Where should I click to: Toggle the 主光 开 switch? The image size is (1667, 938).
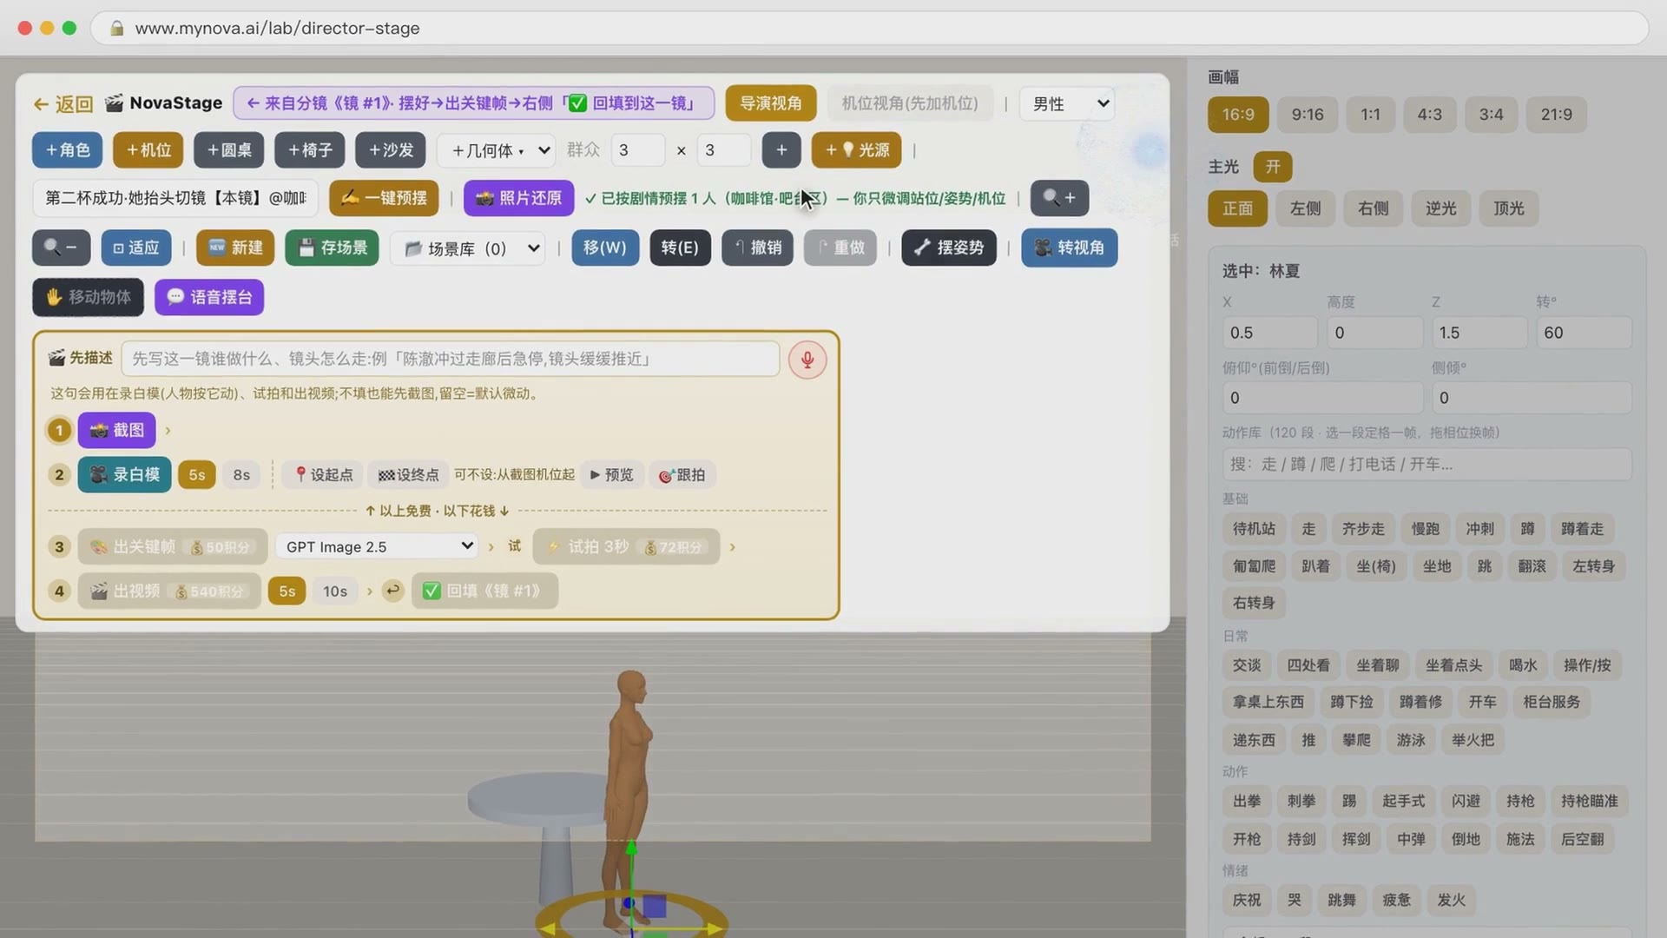pos(1272,167)
